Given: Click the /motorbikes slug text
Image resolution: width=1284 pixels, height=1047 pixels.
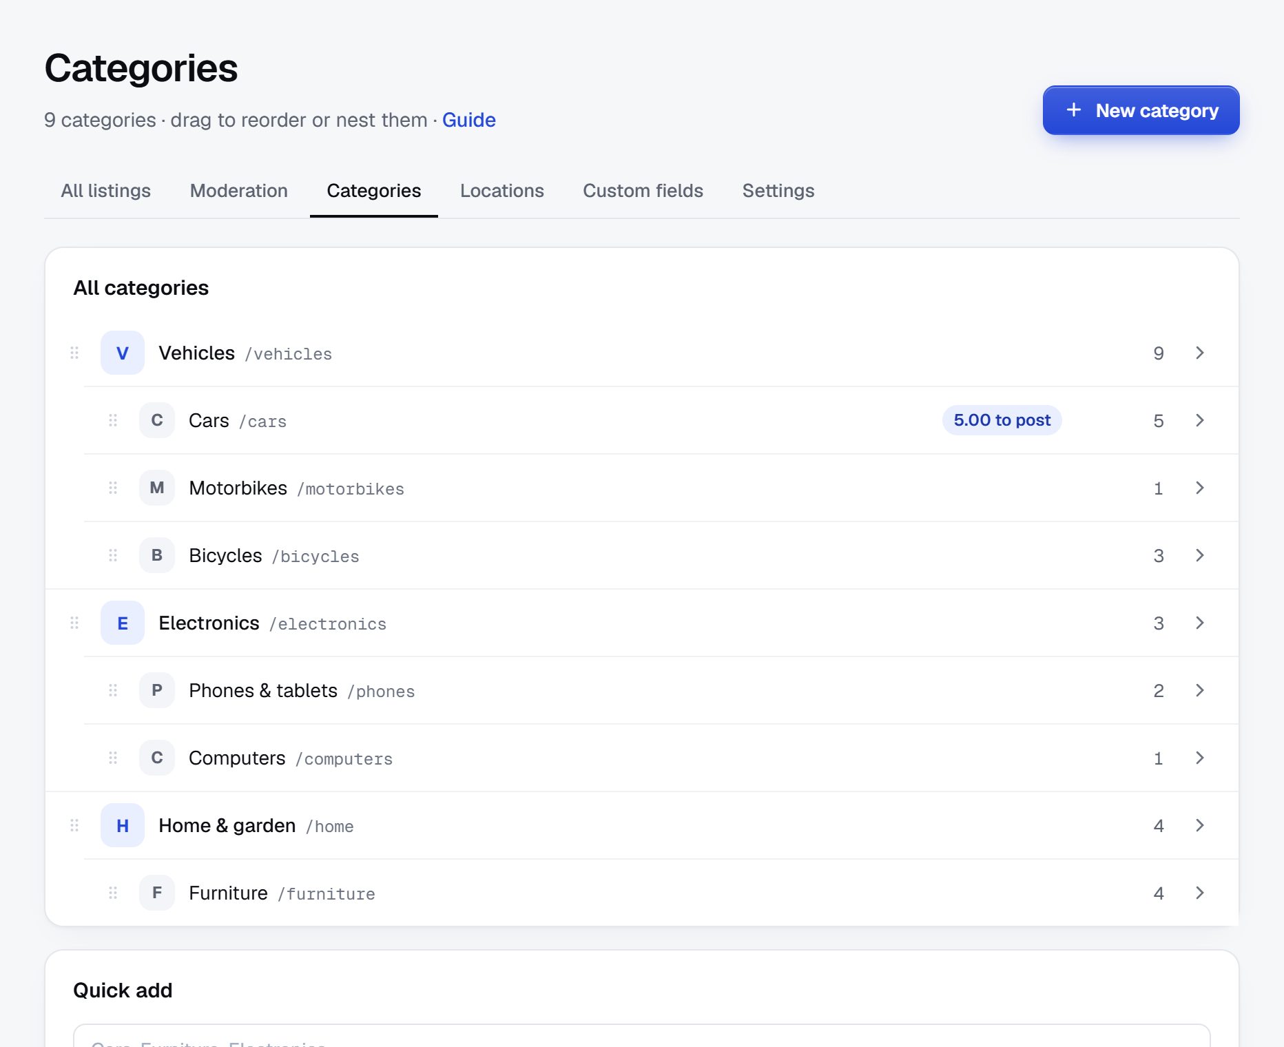Looking at the screenshot, I should [x=351, y=489].
